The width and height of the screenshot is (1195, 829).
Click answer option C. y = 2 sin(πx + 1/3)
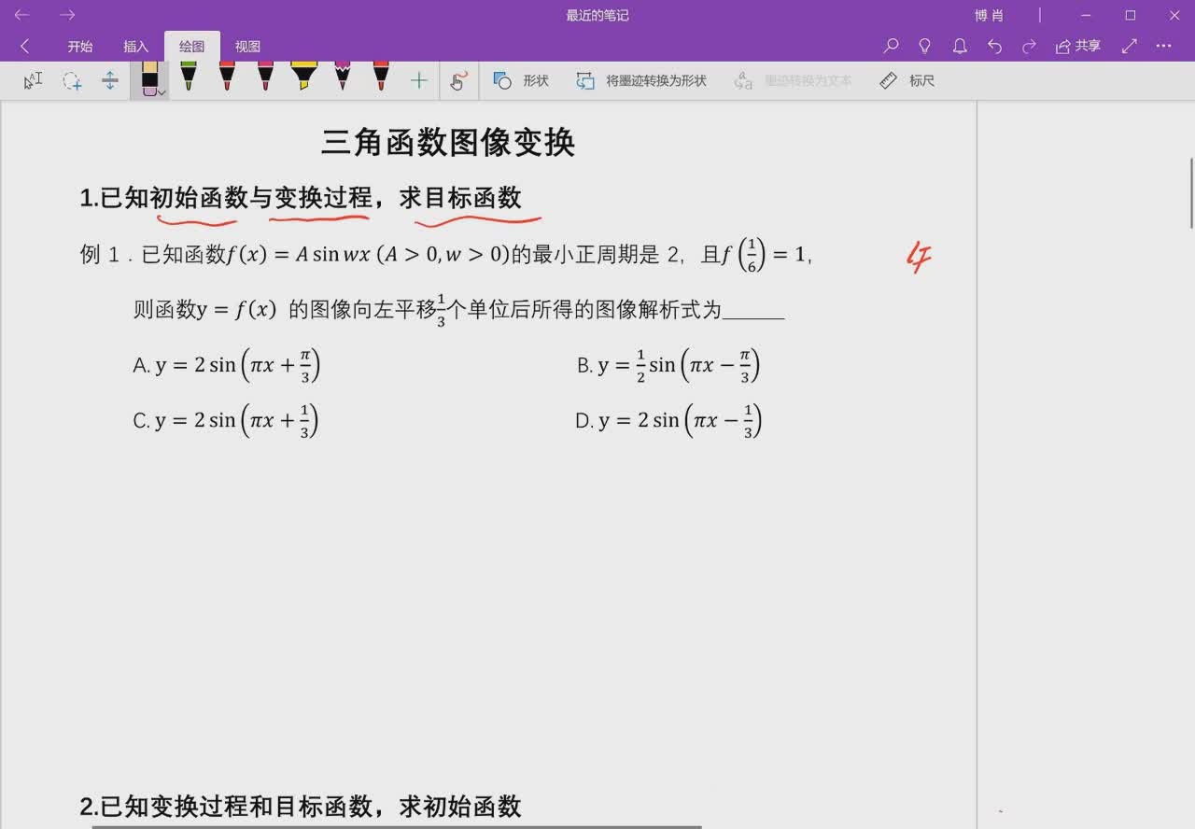point(227,420)
